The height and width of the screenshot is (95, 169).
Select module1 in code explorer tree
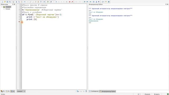[8, 7]
